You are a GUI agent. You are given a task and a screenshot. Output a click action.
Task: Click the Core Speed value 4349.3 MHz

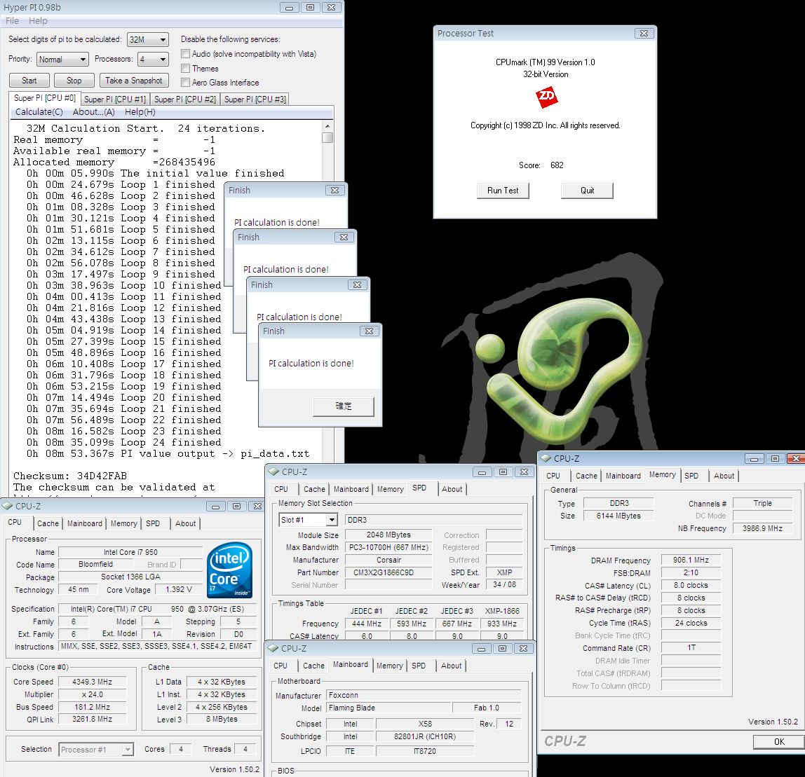[x=93, y=682]
